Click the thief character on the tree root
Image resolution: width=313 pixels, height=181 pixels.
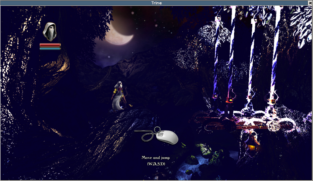click(x=118, y=97)
